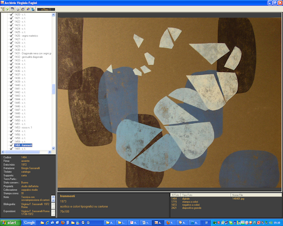Click the Note field up arrow
The width and height of the screenshot is (283, 226).
coord(53,197)
